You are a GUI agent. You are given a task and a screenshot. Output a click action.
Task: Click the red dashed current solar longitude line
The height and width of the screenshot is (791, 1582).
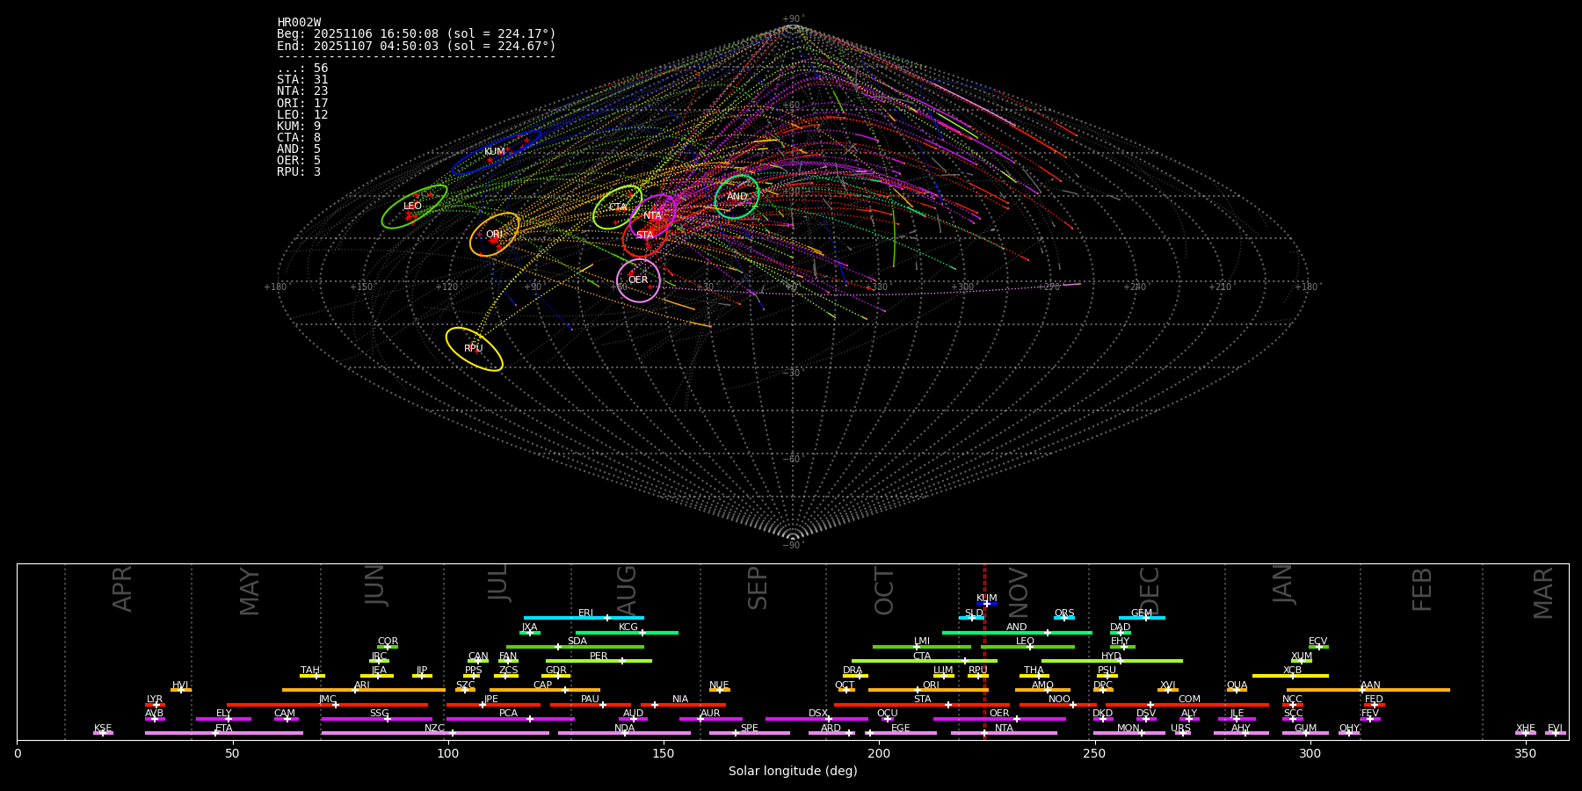coord(984,651)
